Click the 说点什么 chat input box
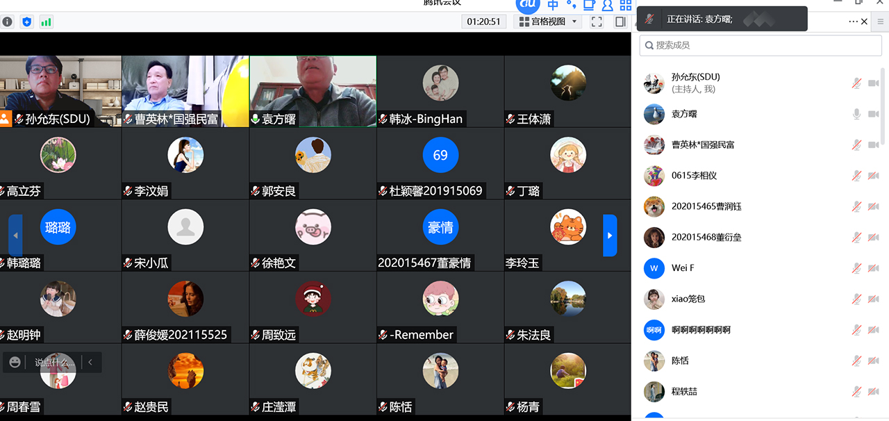 coord(54,362)
